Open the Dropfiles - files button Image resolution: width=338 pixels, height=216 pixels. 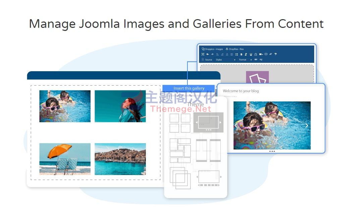234,49
